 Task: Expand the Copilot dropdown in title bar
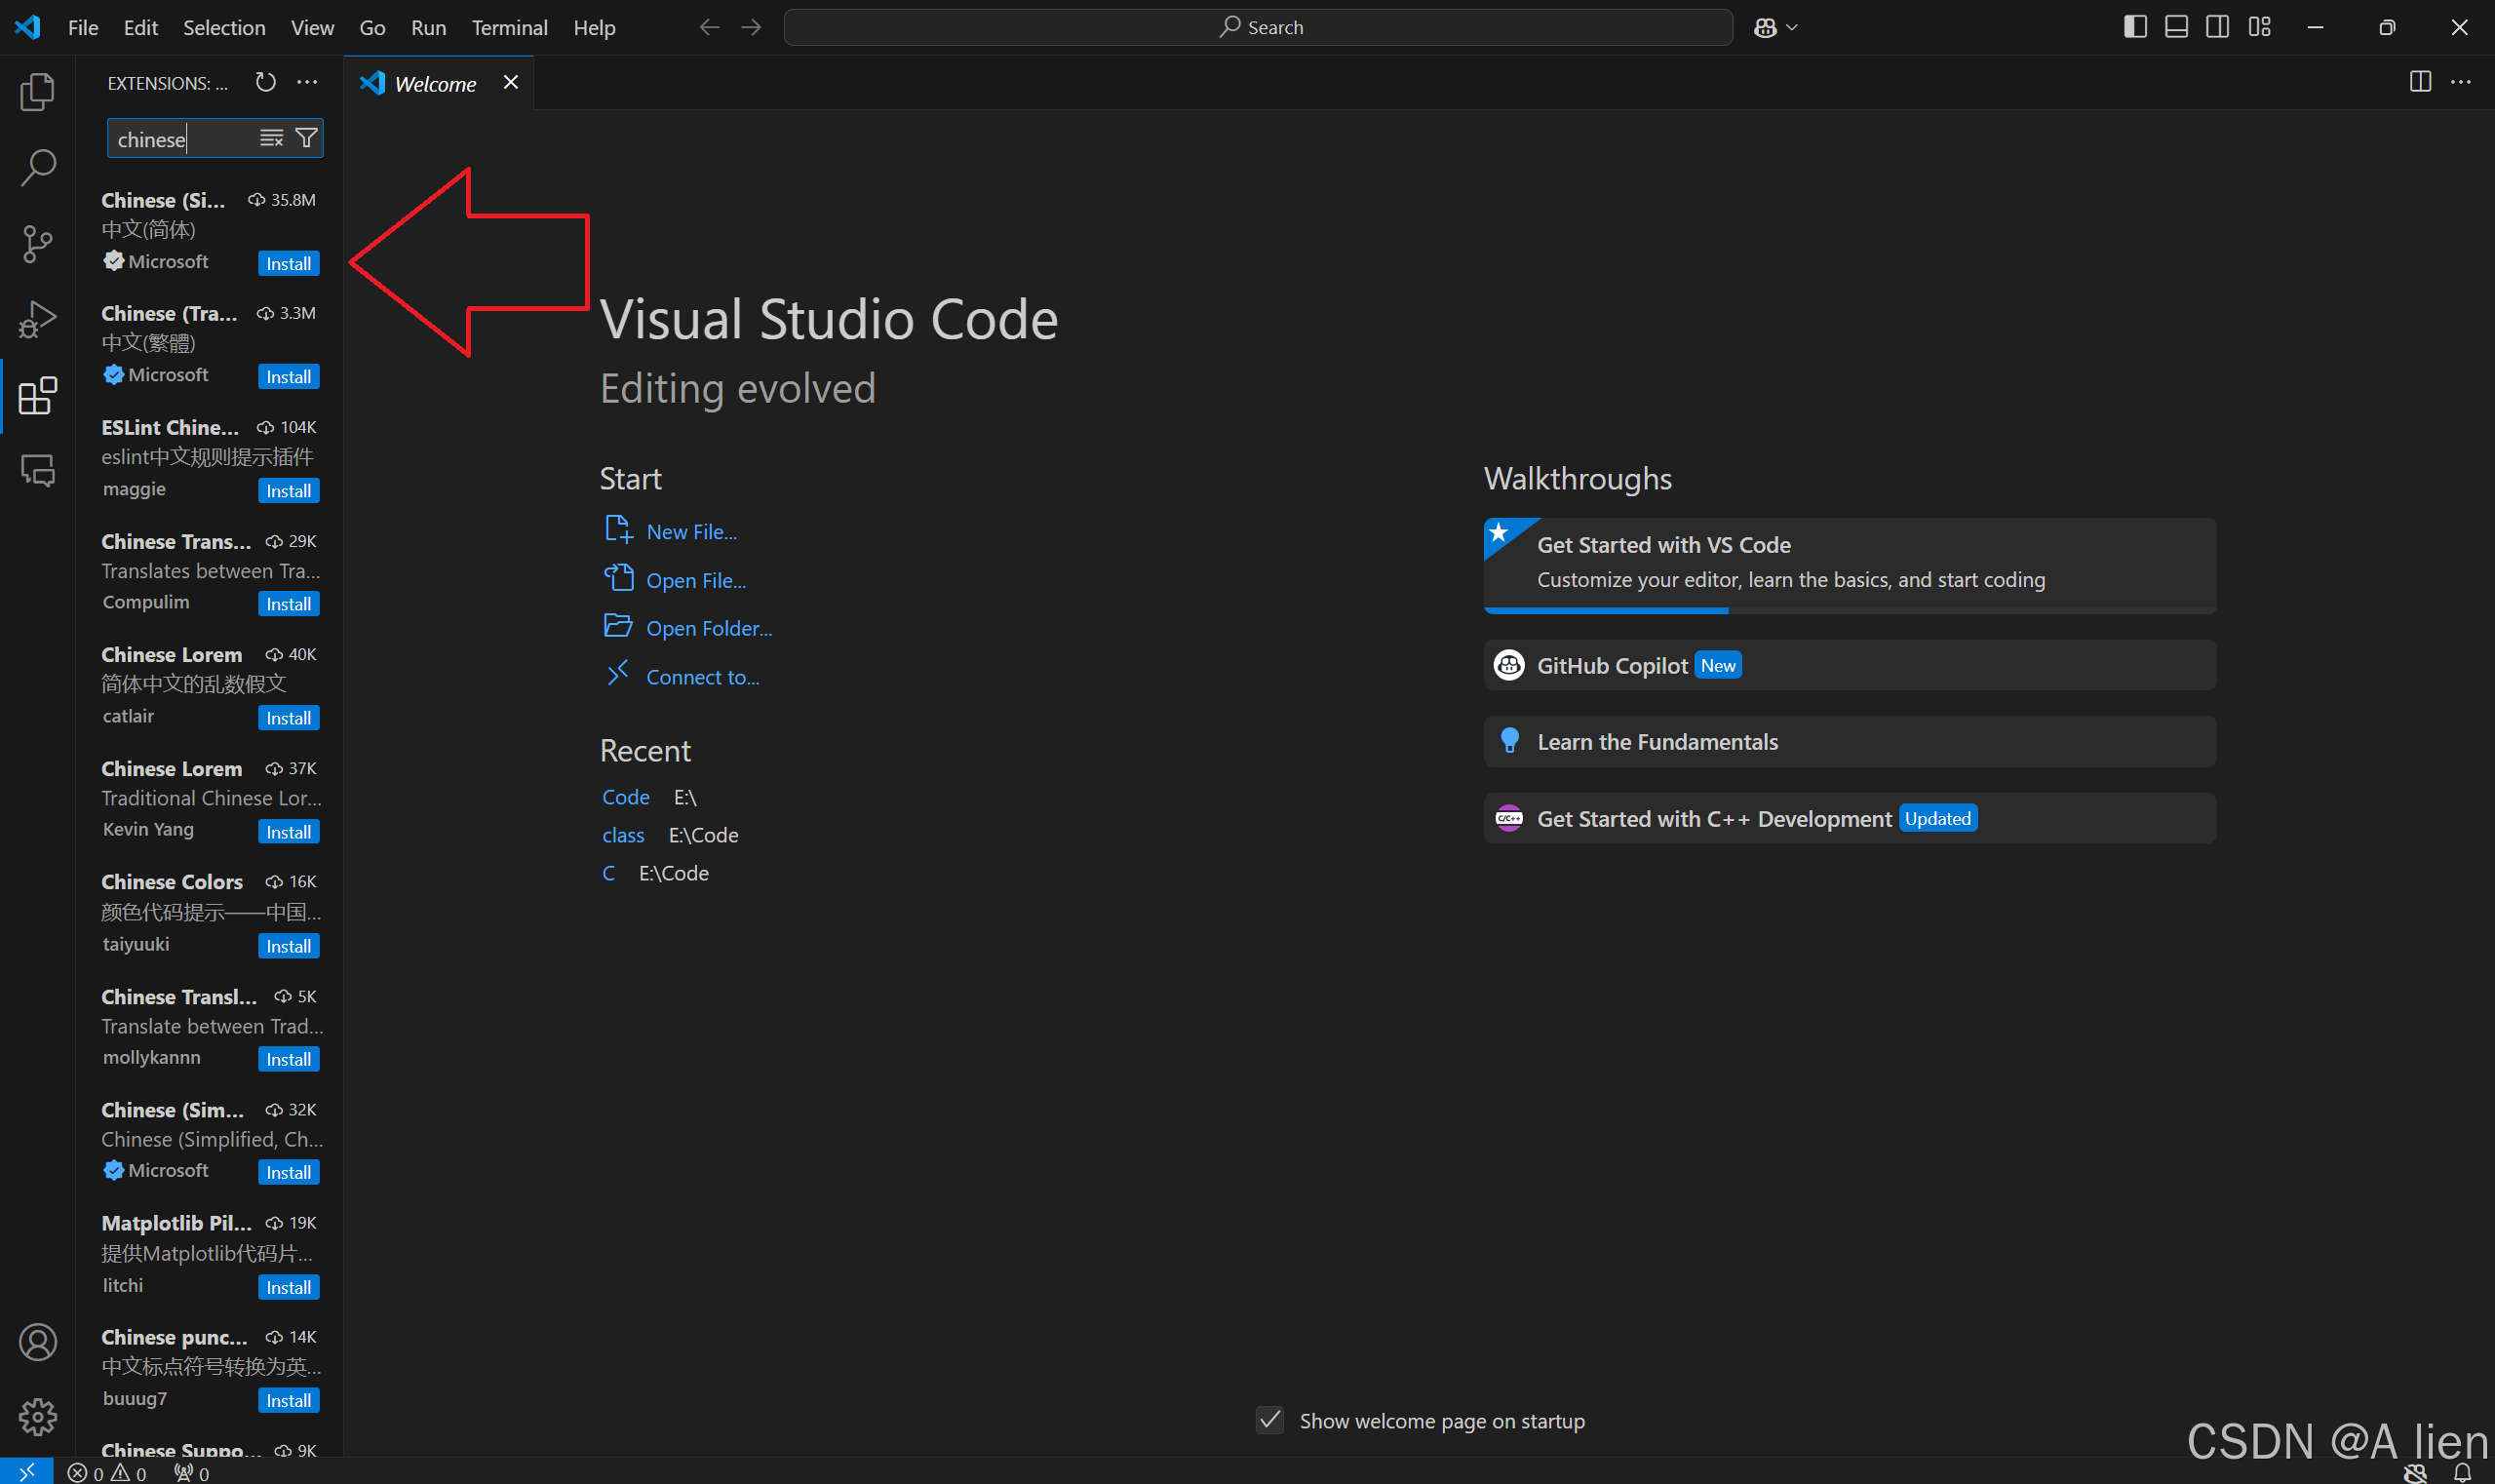(x=1792, y=27)
